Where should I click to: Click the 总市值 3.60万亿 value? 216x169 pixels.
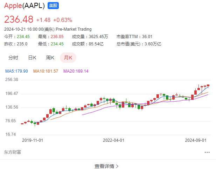point(153,44)
